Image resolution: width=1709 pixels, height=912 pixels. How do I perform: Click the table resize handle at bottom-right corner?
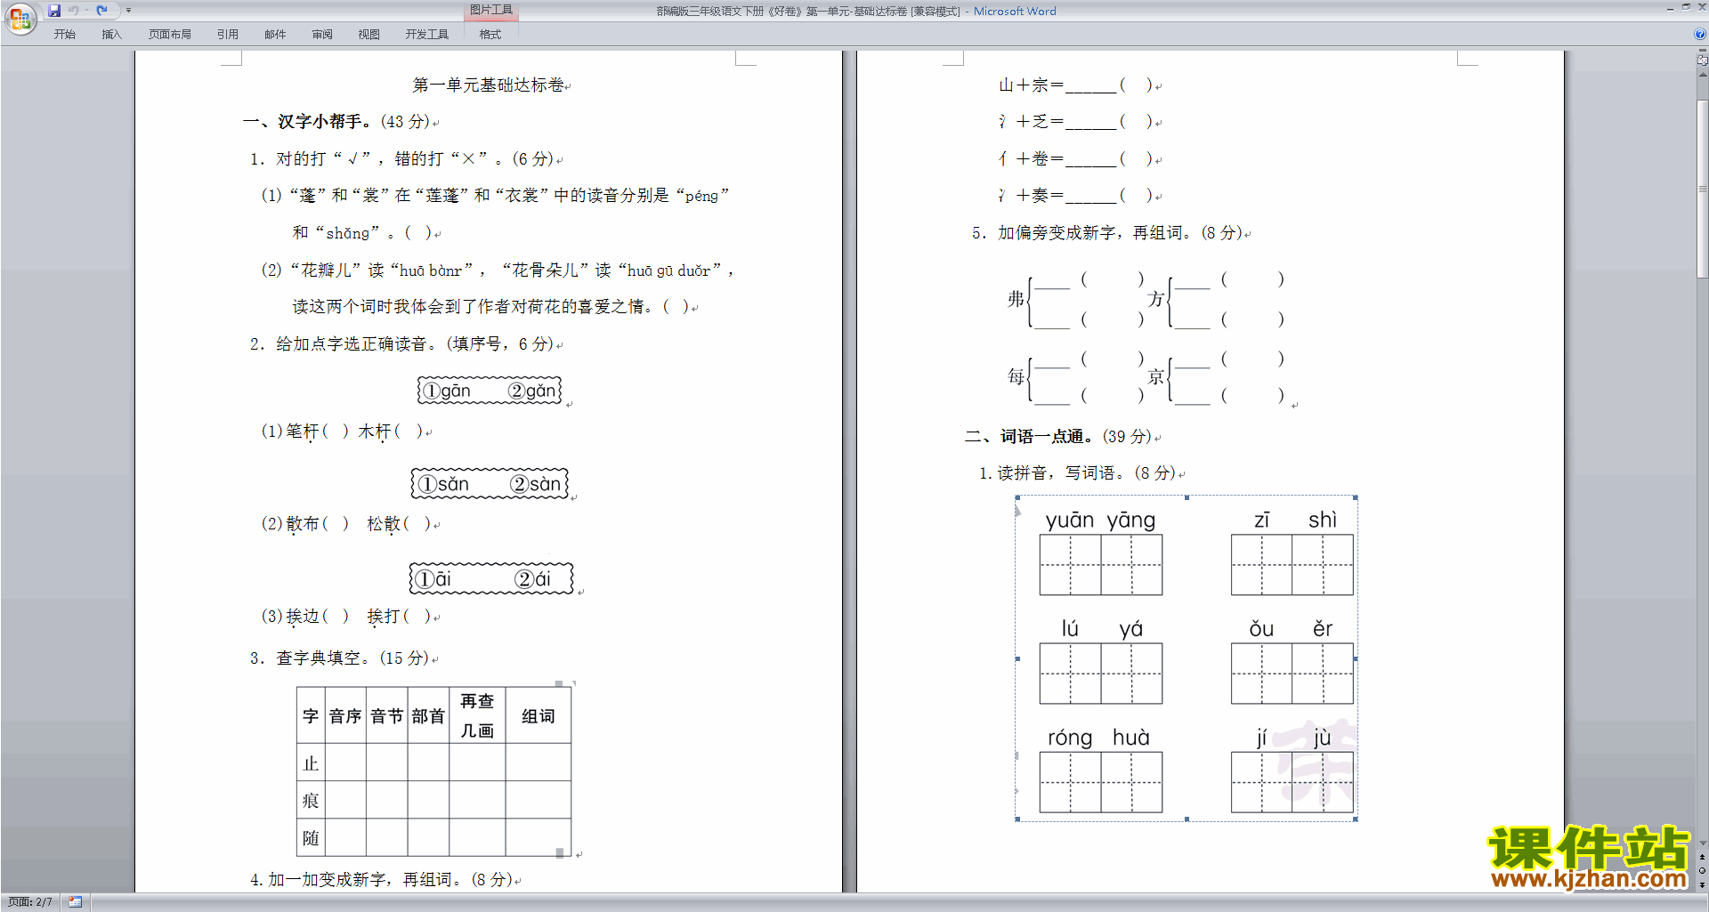560,853
